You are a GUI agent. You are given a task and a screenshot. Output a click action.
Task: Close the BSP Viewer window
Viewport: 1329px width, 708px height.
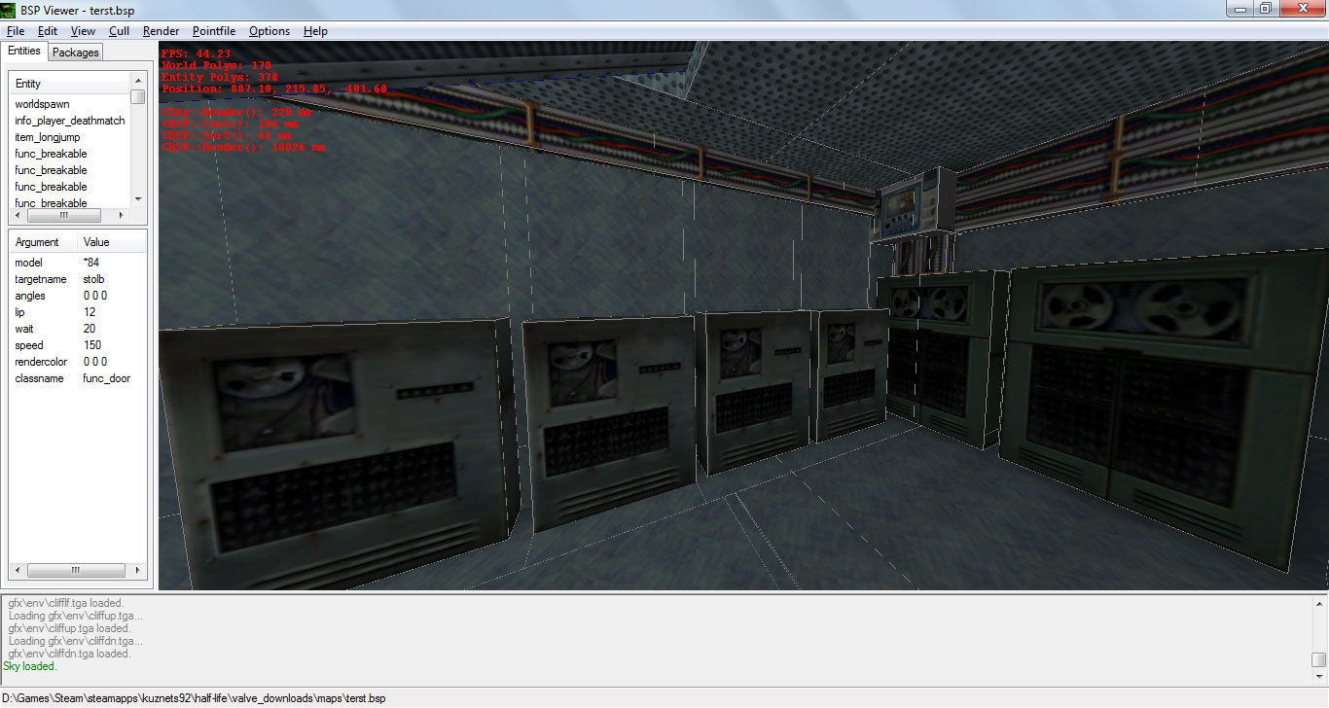pos(1302,8)
